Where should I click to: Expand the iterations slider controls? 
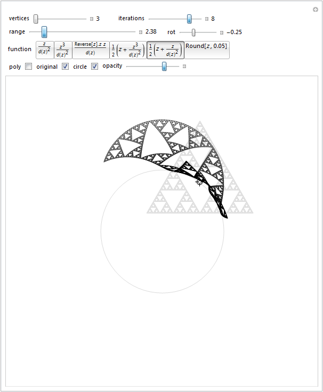tap(207, 19)
